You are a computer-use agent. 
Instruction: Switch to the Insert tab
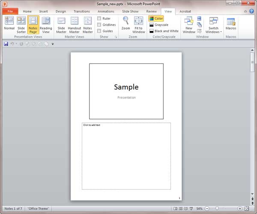43,11
